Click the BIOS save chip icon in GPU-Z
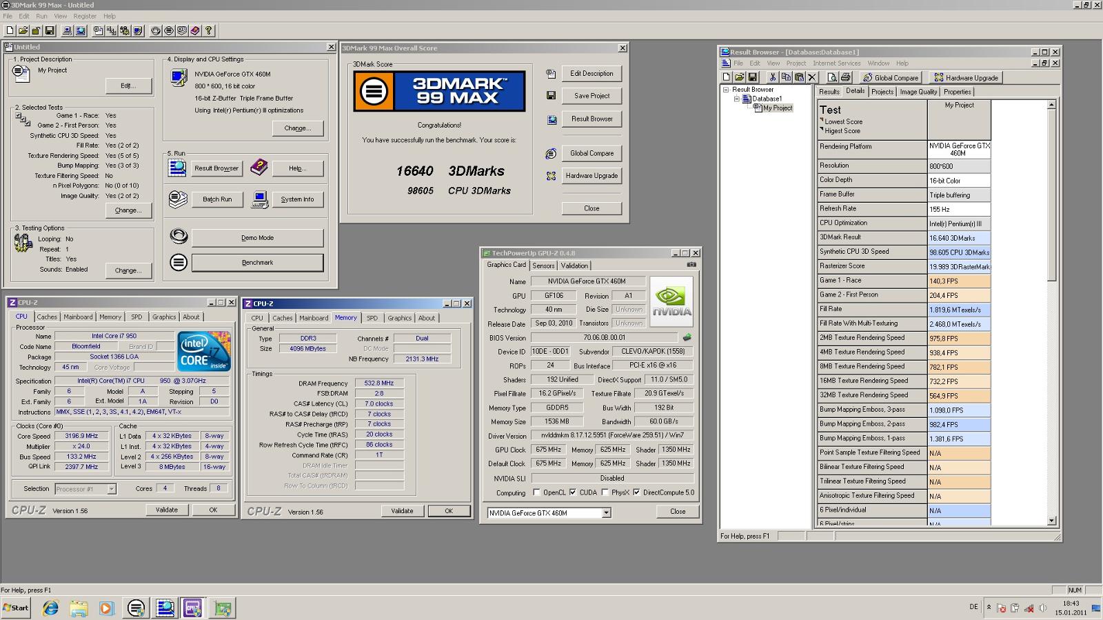1103x620 pixels. coord(687,338)
